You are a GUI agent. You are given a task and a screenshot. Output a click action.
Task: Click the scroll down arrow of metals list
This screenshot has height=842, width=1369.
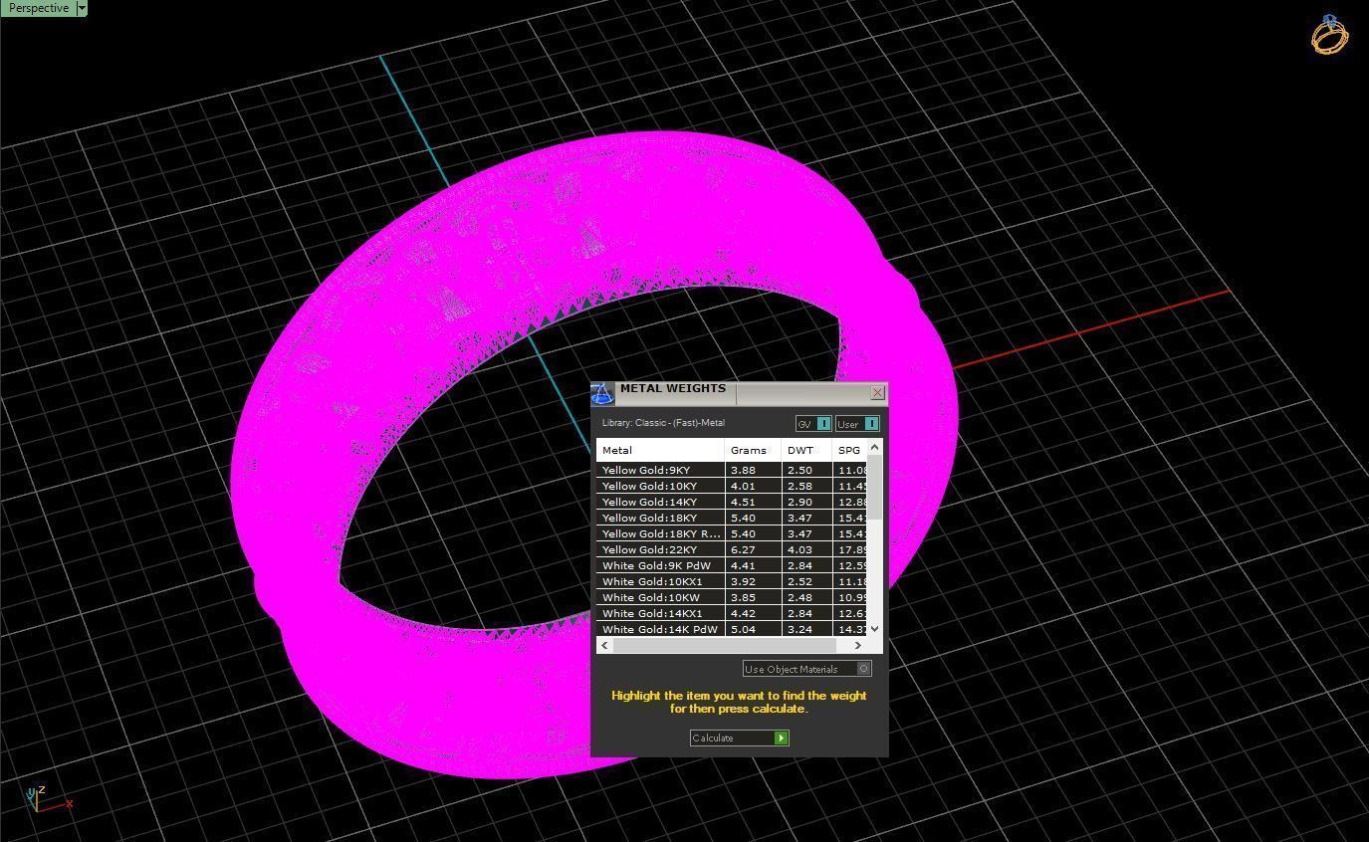coord(875,628)
